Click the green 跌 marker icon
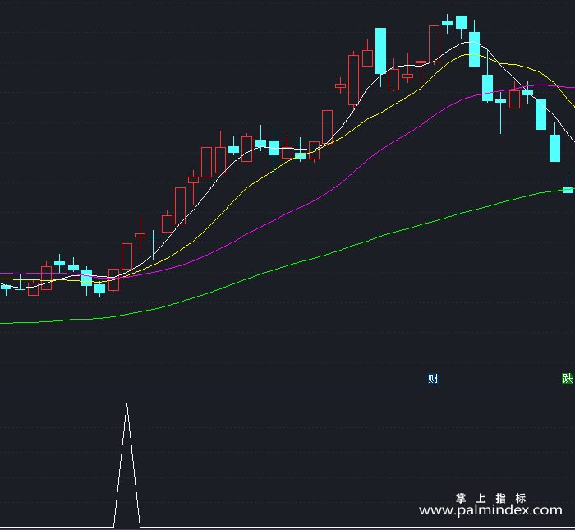Image resolution: width=575 pixels, height=530 pixels. point(568,378)
